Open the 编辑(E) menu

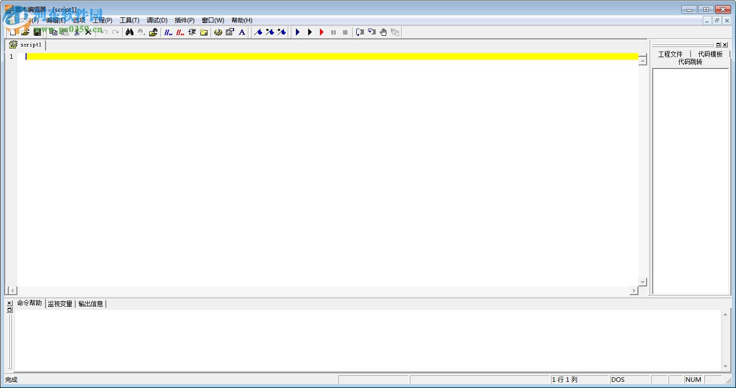56,20
